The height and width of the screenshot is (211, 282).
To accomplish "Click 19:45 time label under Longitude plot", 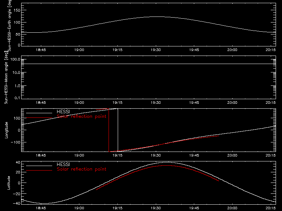I will pos(194,155).
